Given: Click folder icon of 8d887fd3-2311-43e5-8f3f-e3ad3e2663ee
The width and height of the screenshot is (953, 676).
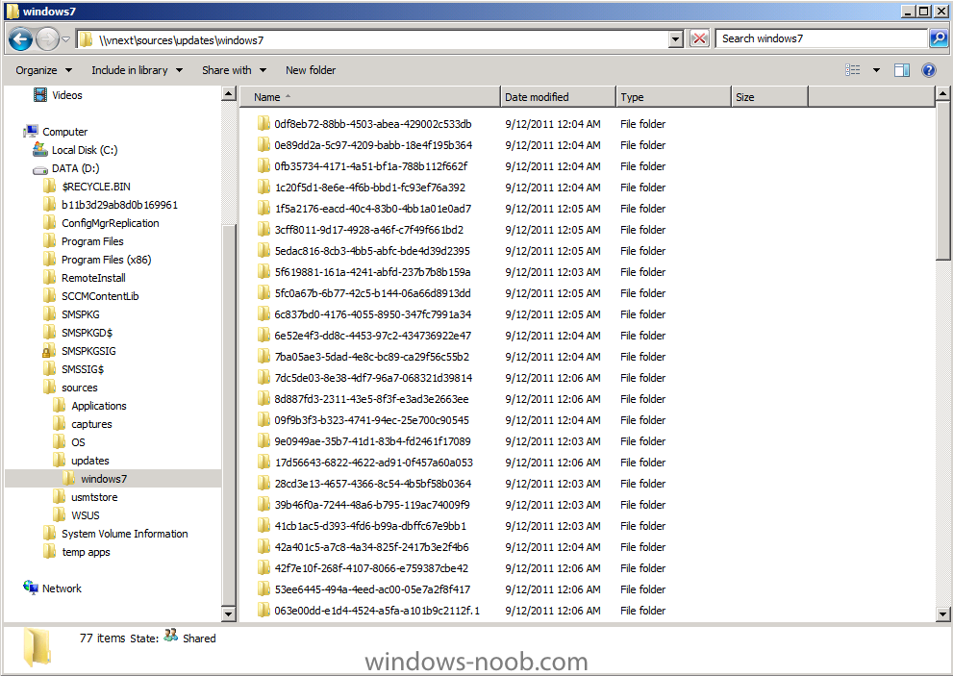Looking at the screenshot, I should (x=263, y=399).
